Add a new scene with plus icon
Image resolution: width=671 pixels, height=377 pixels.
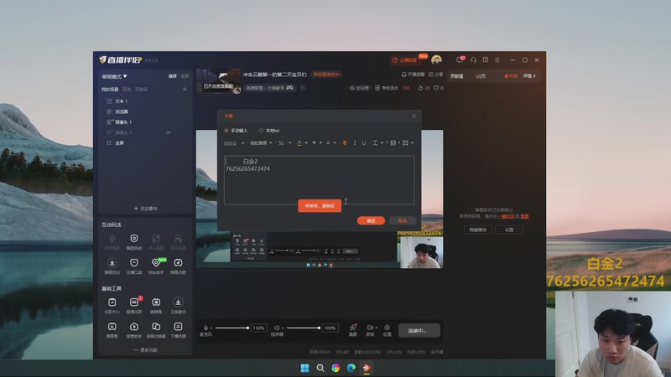point(185,90)
